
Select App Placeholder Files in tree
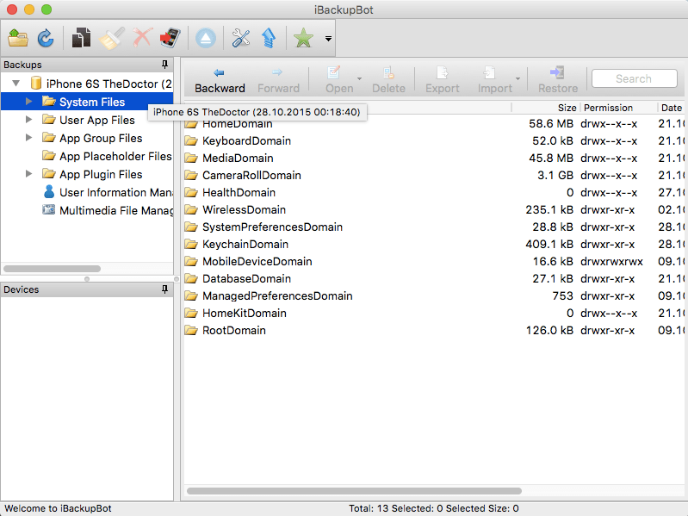pos(107,156)
